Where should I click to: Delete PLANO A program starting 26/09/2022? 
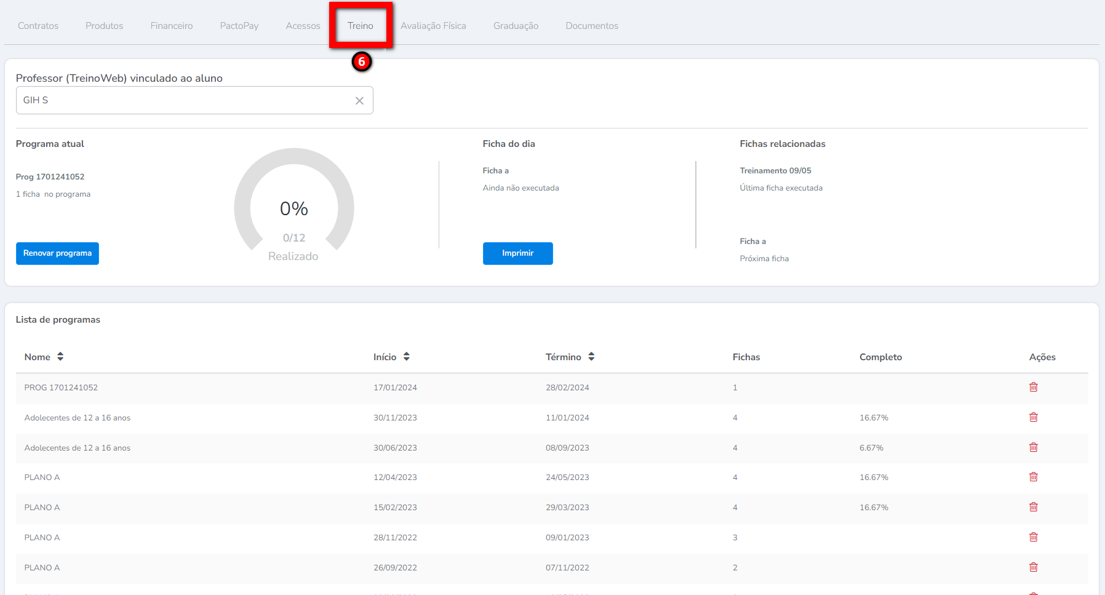click(1033, 567)
